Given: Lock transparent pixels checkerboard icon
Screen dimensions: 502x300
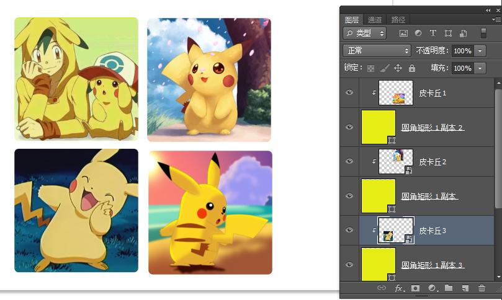Looking at the screenshot, I should click(x=370, y=68).
